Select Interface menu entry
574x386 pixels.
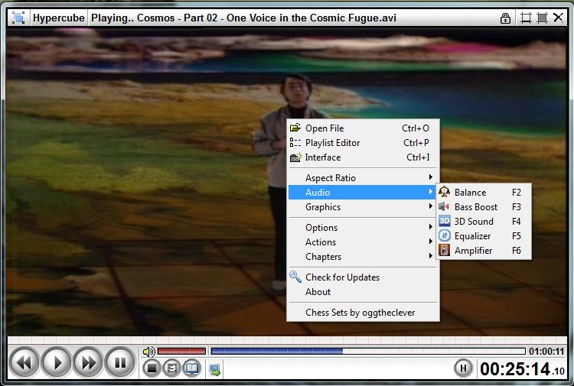363,157
